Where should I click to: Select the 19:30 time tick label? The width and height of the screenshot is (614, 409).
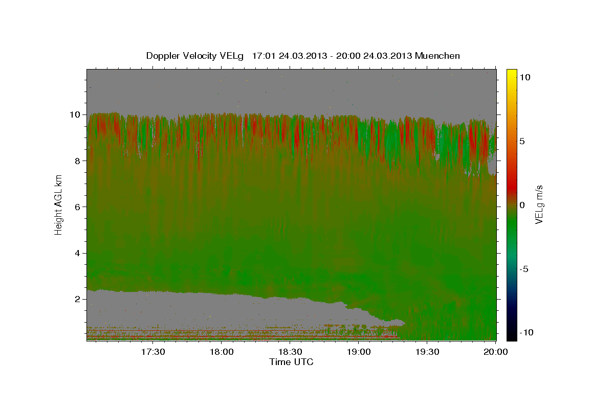point(427,352)
